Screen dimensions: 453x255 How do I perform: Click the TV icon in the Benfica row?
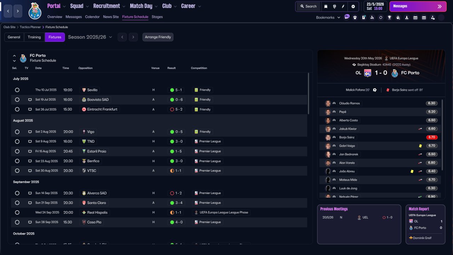pyautogui.click(x=30, y=161)
